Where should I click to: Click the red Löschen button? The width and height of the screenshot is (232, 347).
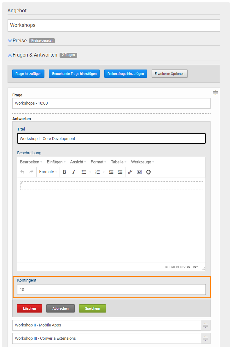pos(29,308)
